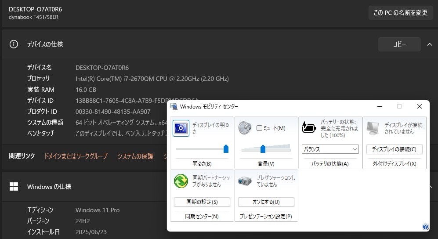Click the Windows logo beside Windows の仕様
This screenshot has width=438, height=239.
[x=14, y=187]
